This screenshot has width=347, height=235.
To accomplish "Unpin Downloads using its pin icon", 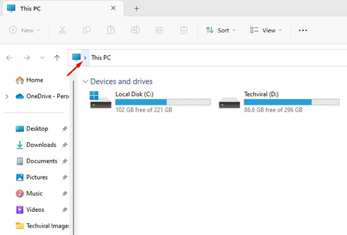I will tap(65, 145).
